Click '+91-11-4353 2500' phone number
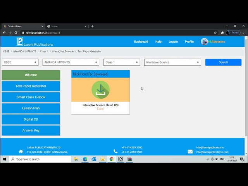The height and width of the screenshot is (186, 248). pos(132,147)
